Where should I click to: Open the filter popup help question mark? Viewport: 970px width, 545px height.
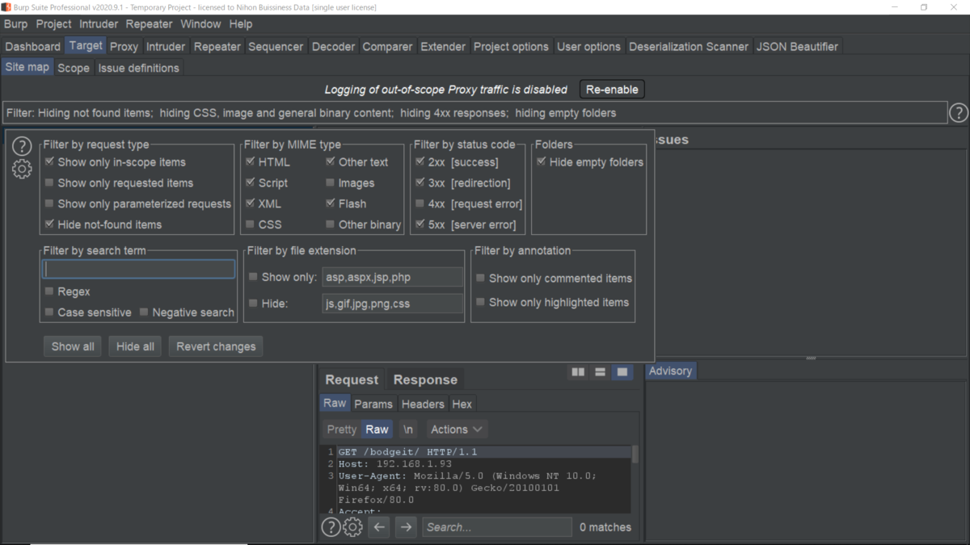click(22, 146)
